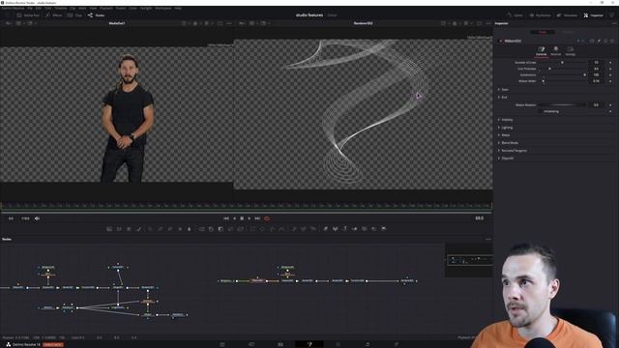Click the Subdivisions slider handle

[584, 75]
